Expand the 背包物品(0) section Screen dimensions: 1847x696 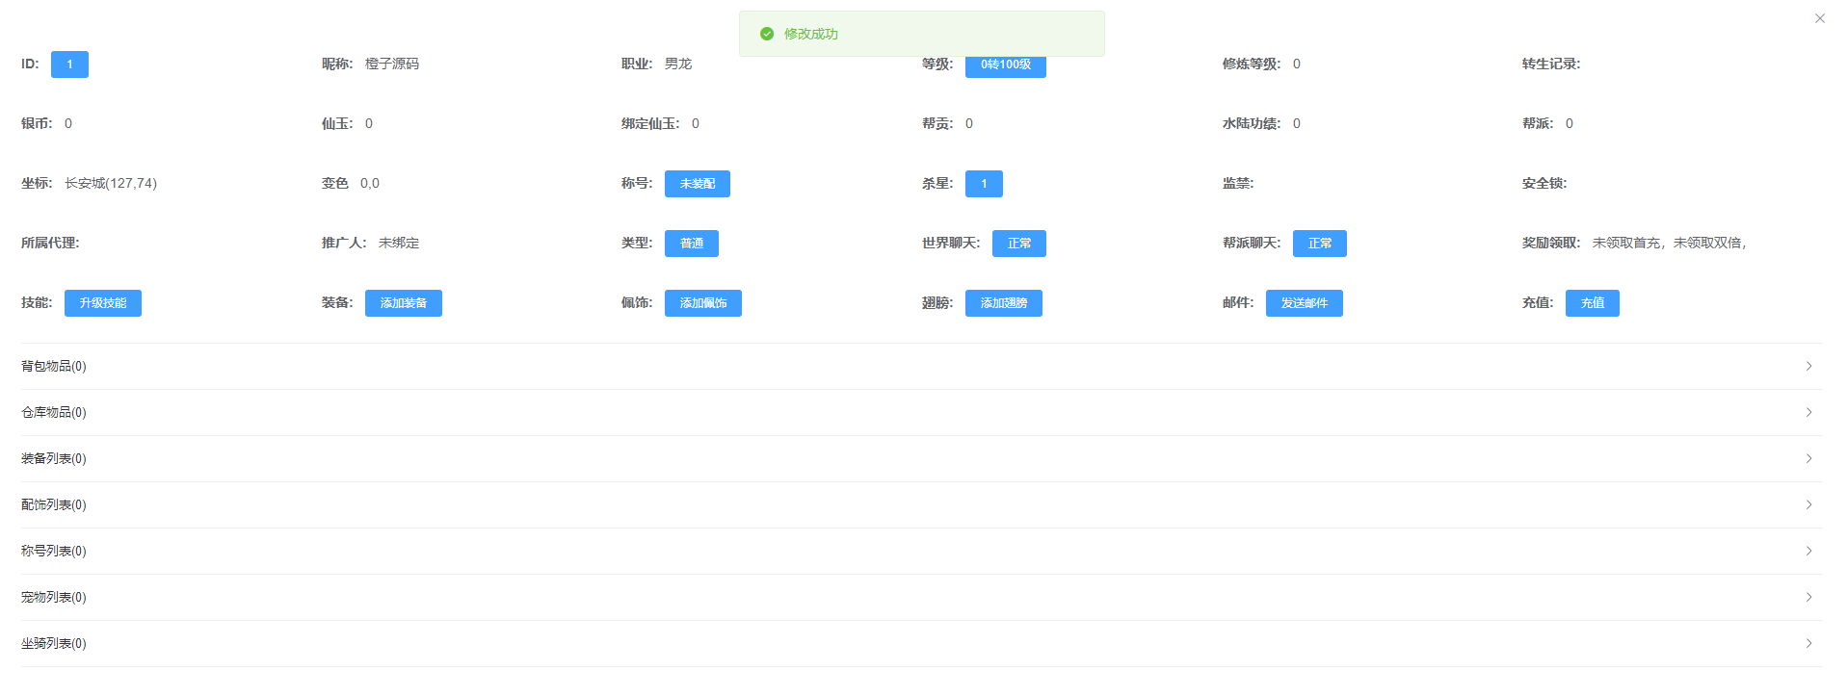point(54,367)
